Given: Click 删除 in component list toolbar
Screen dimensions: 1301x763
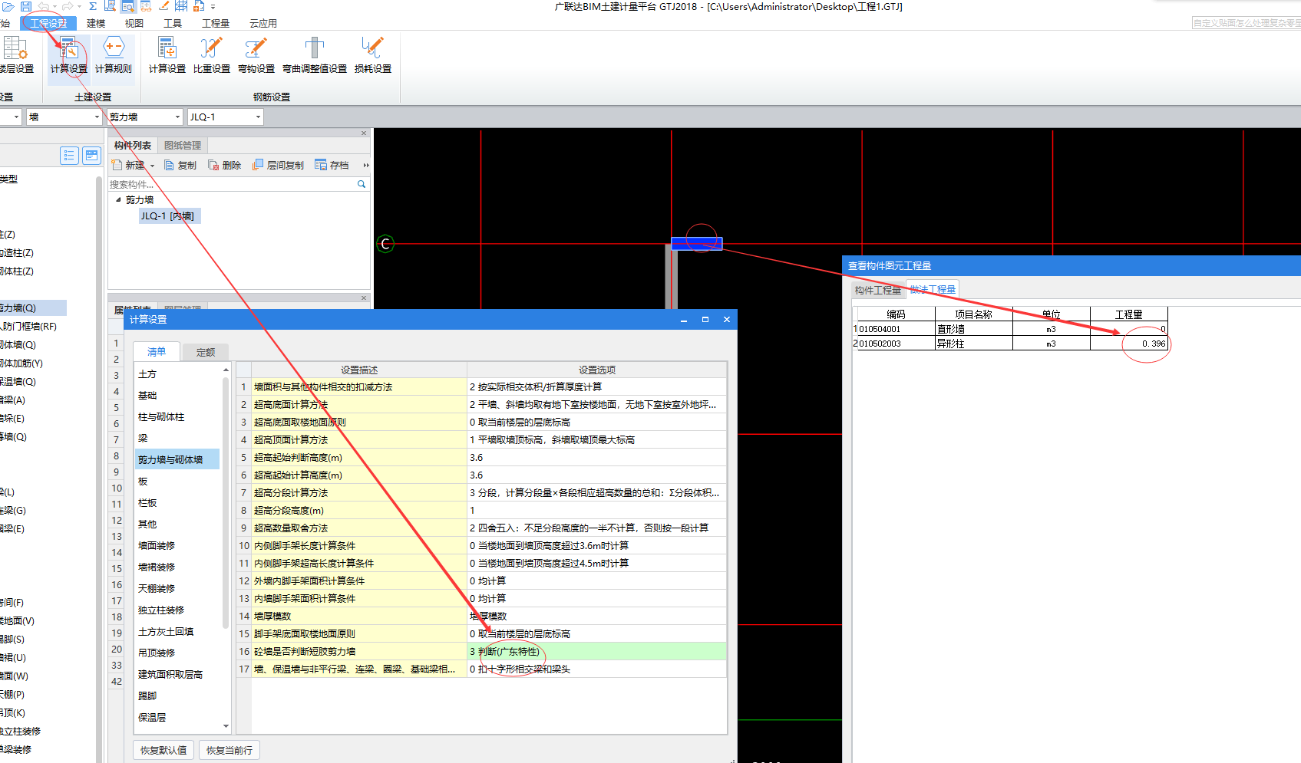Looking at the screenshot, I should [225, 165].
